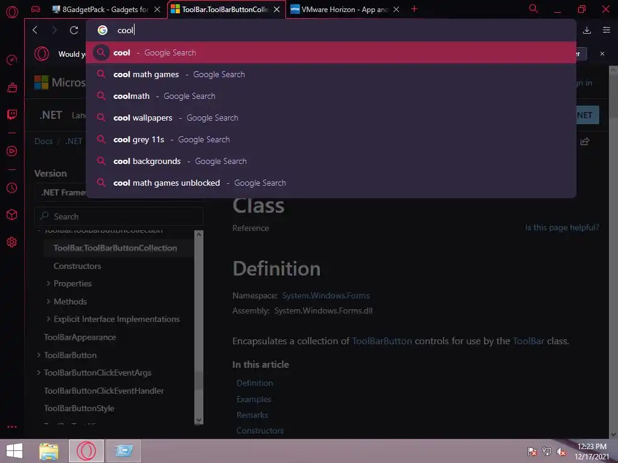
Task: Open File Explorer from taskbar
Action: point(49,451)
